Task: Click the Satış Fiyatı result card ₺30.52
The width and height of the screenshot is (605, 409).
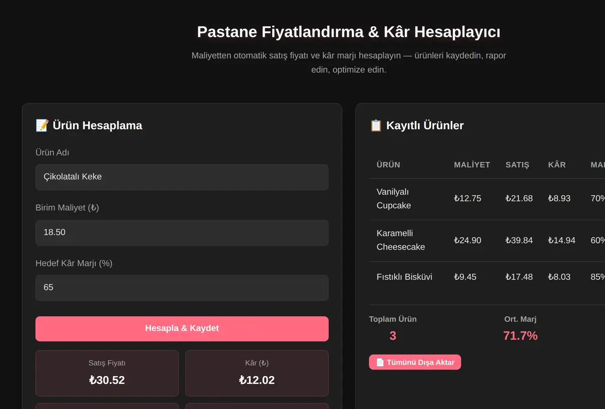Action: click(107, 373)
